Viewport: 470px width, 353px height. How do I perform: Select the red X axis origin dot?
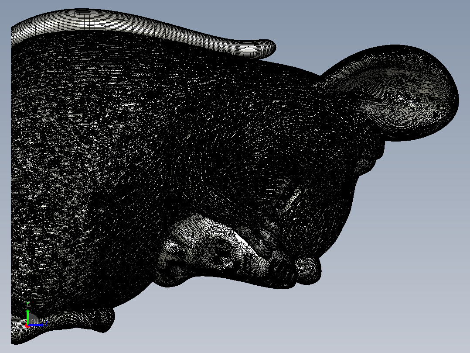pos(27,325)
